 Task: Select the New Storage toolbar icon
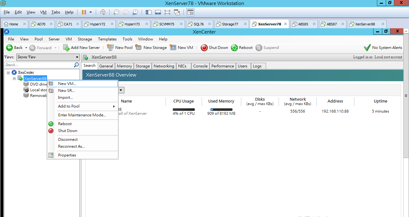tap(138, 47)
